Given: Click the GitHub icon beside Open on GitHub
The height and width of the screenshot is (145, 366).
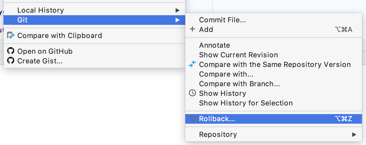Looking at the screenshot, I should 11,51.
